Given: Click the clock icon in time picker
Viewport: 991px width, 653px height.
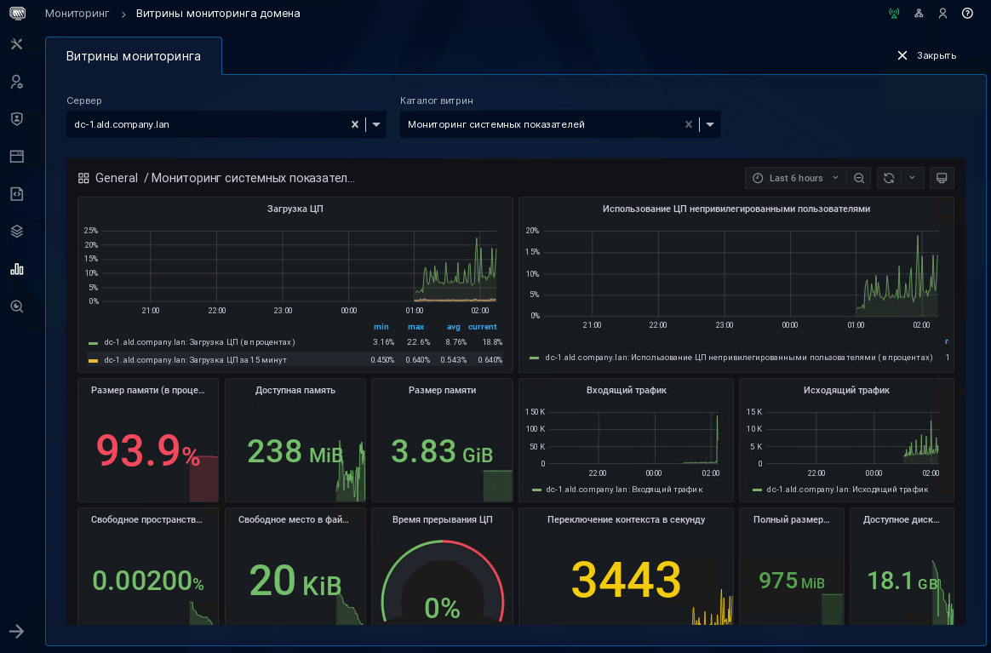Looking at the screenshot, I should [x=758, y=178].
